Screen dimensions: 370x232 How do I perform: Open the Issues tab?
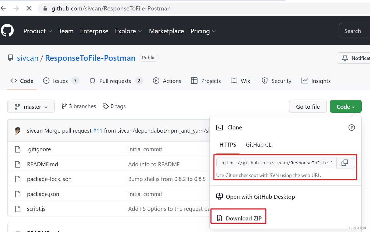coord(61,81)
